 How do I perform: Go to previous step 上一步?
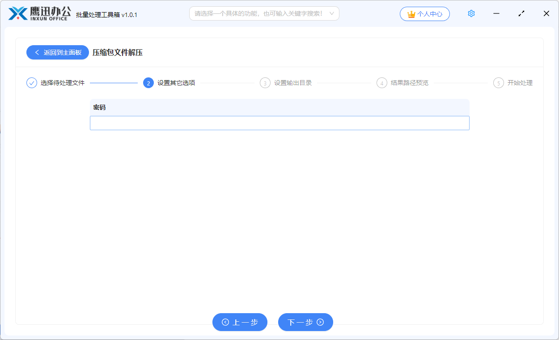point(240,322)
